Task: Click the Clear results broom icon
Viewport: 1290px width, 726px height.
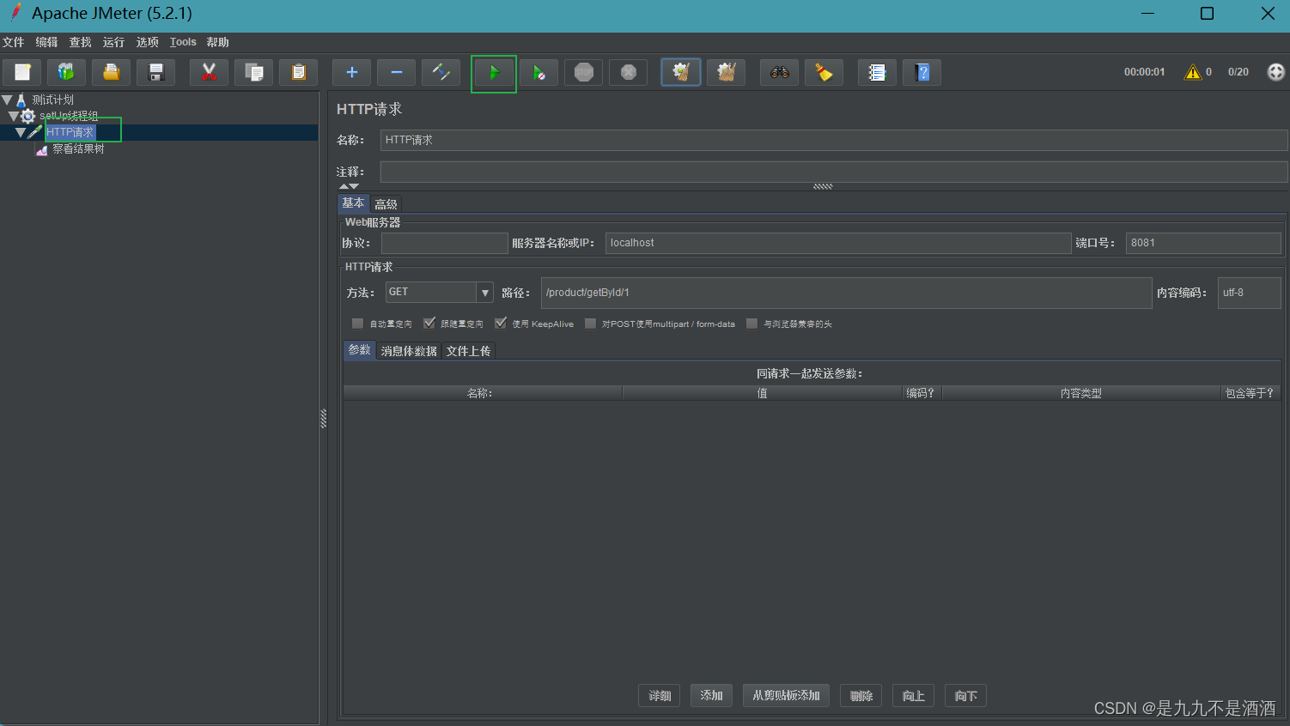Action: click(x=681, y=72)
